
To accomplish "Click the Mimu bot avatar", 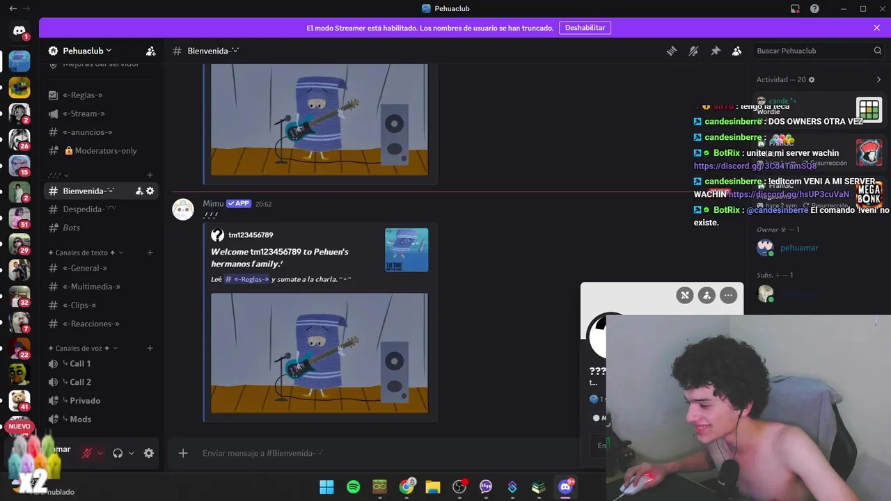I will click(x=183, y=209).
